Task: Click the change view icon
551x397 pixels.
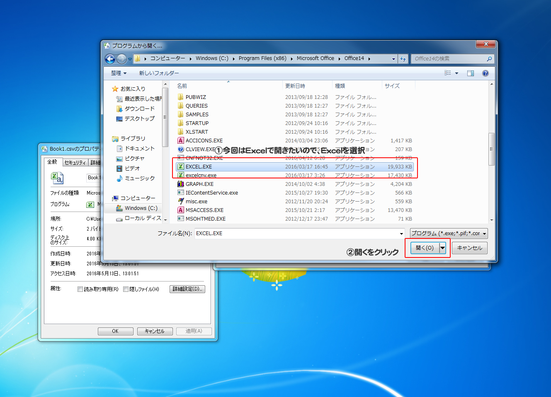Action: pos(448,73)
